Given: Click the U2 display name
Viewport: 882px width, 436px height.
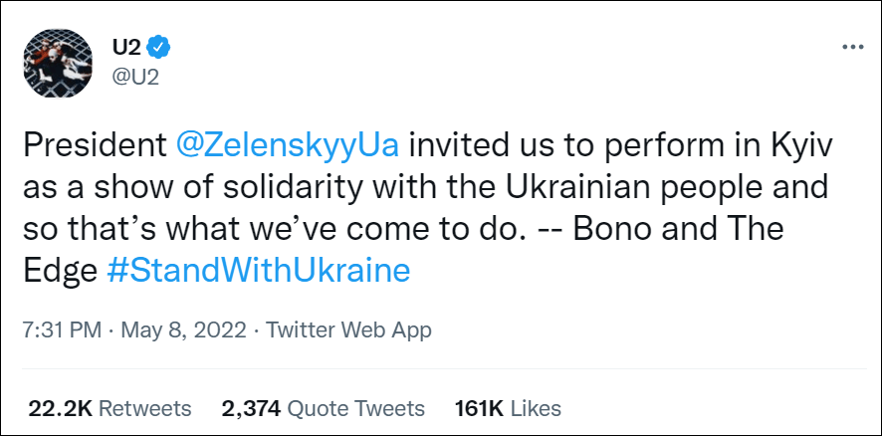Looking at the screenshot, I should point(128,45).
